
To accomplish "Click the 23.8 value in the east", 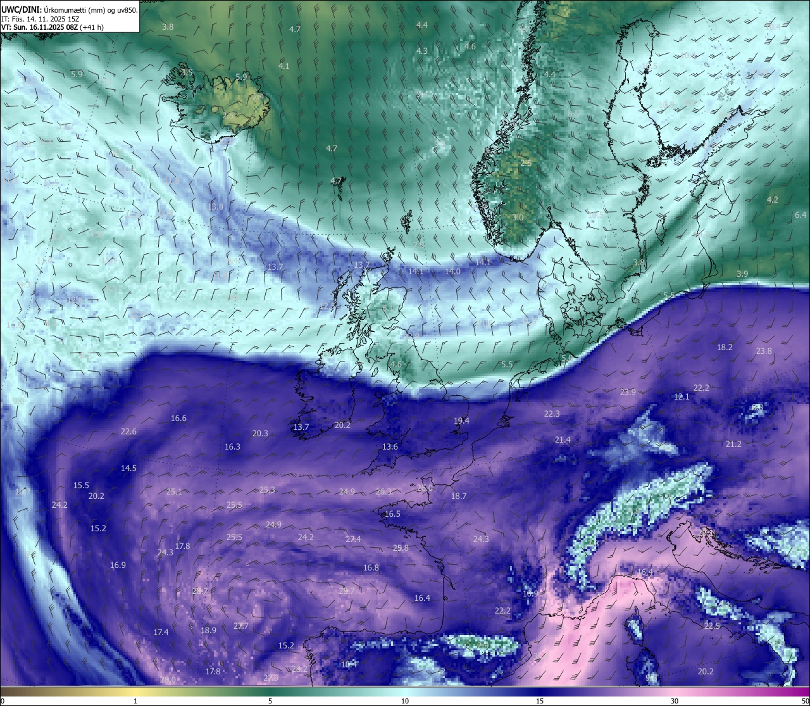I will coord(764,351).
